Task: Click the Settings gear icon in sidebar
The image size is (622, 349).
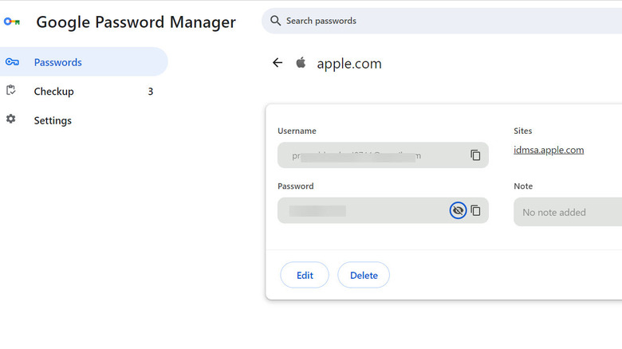Action: (x=11, y=120)
